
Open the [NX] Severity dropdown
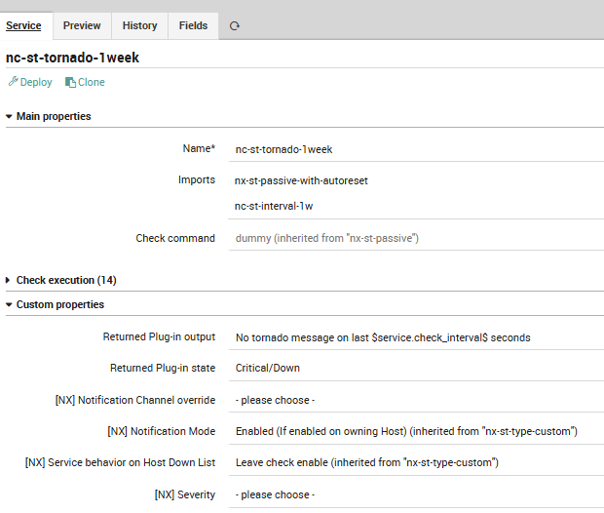coord(416,494)
